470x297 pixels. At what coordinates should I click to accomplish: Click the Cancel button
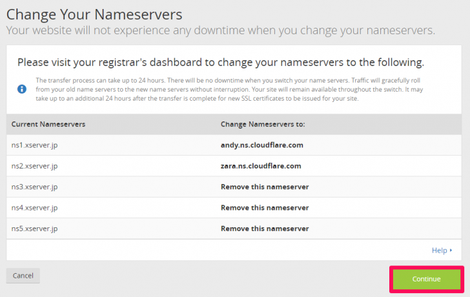tap(23, 276)
